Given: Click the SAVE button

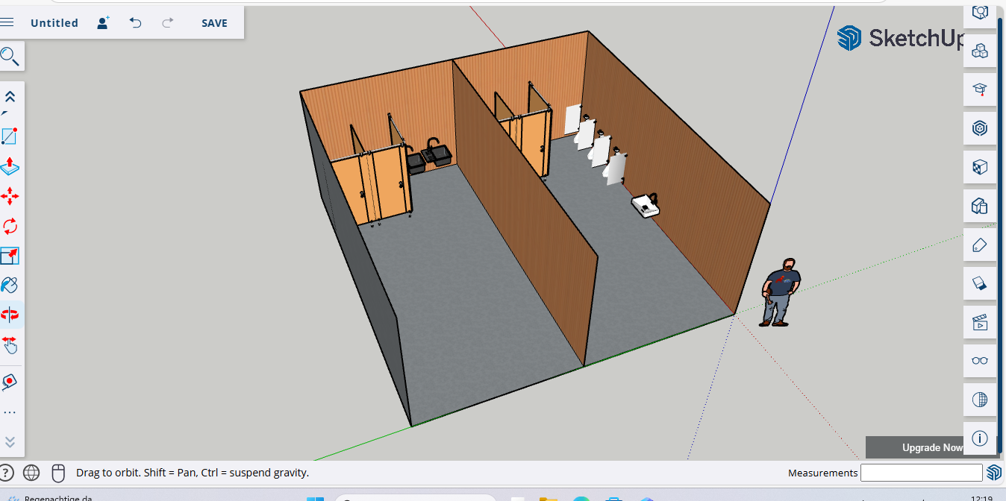Looking at the screenshot, I should point(214,23).
